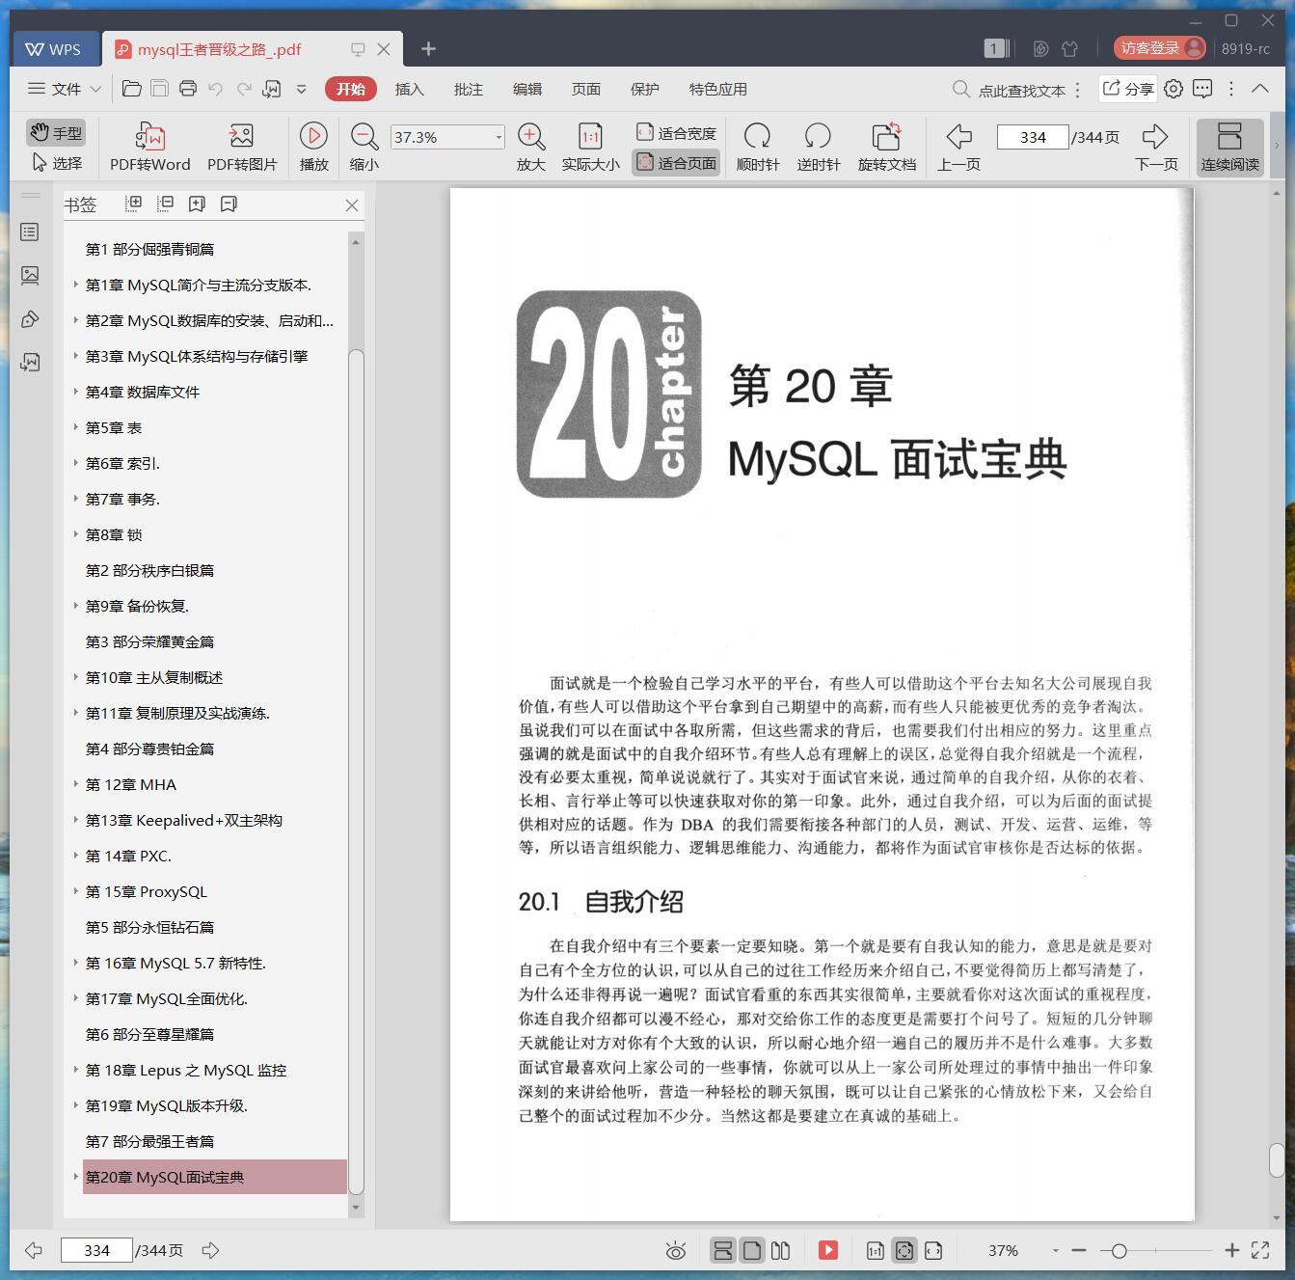Image resolution: width=1295 pixels, height=1280 pixels.
Task: Switch to 开始 ribbon tab
Action: (351, 89)
